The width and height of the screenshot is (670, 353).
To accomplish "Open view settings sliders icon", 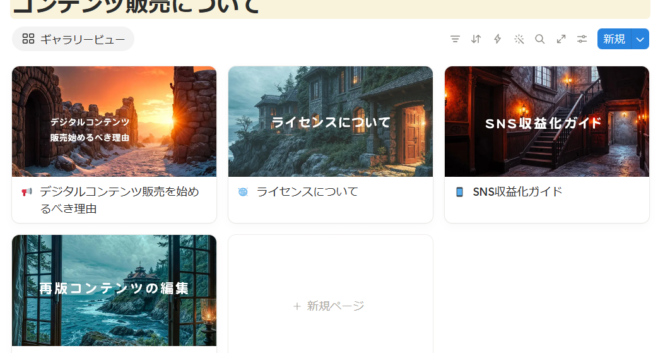I will pyautogui.click(x=582, y=39).
